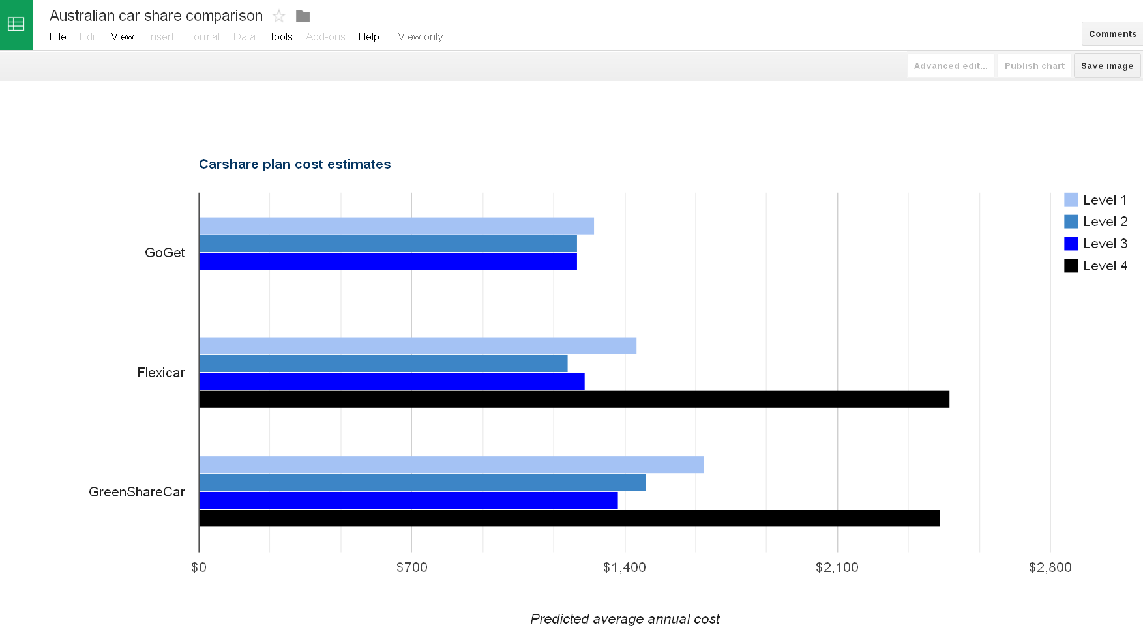The width and height of the screenshot is (1143, 632).
Task: Click the Level 4 black legend swatch
Action: [x=1071, y=266]
